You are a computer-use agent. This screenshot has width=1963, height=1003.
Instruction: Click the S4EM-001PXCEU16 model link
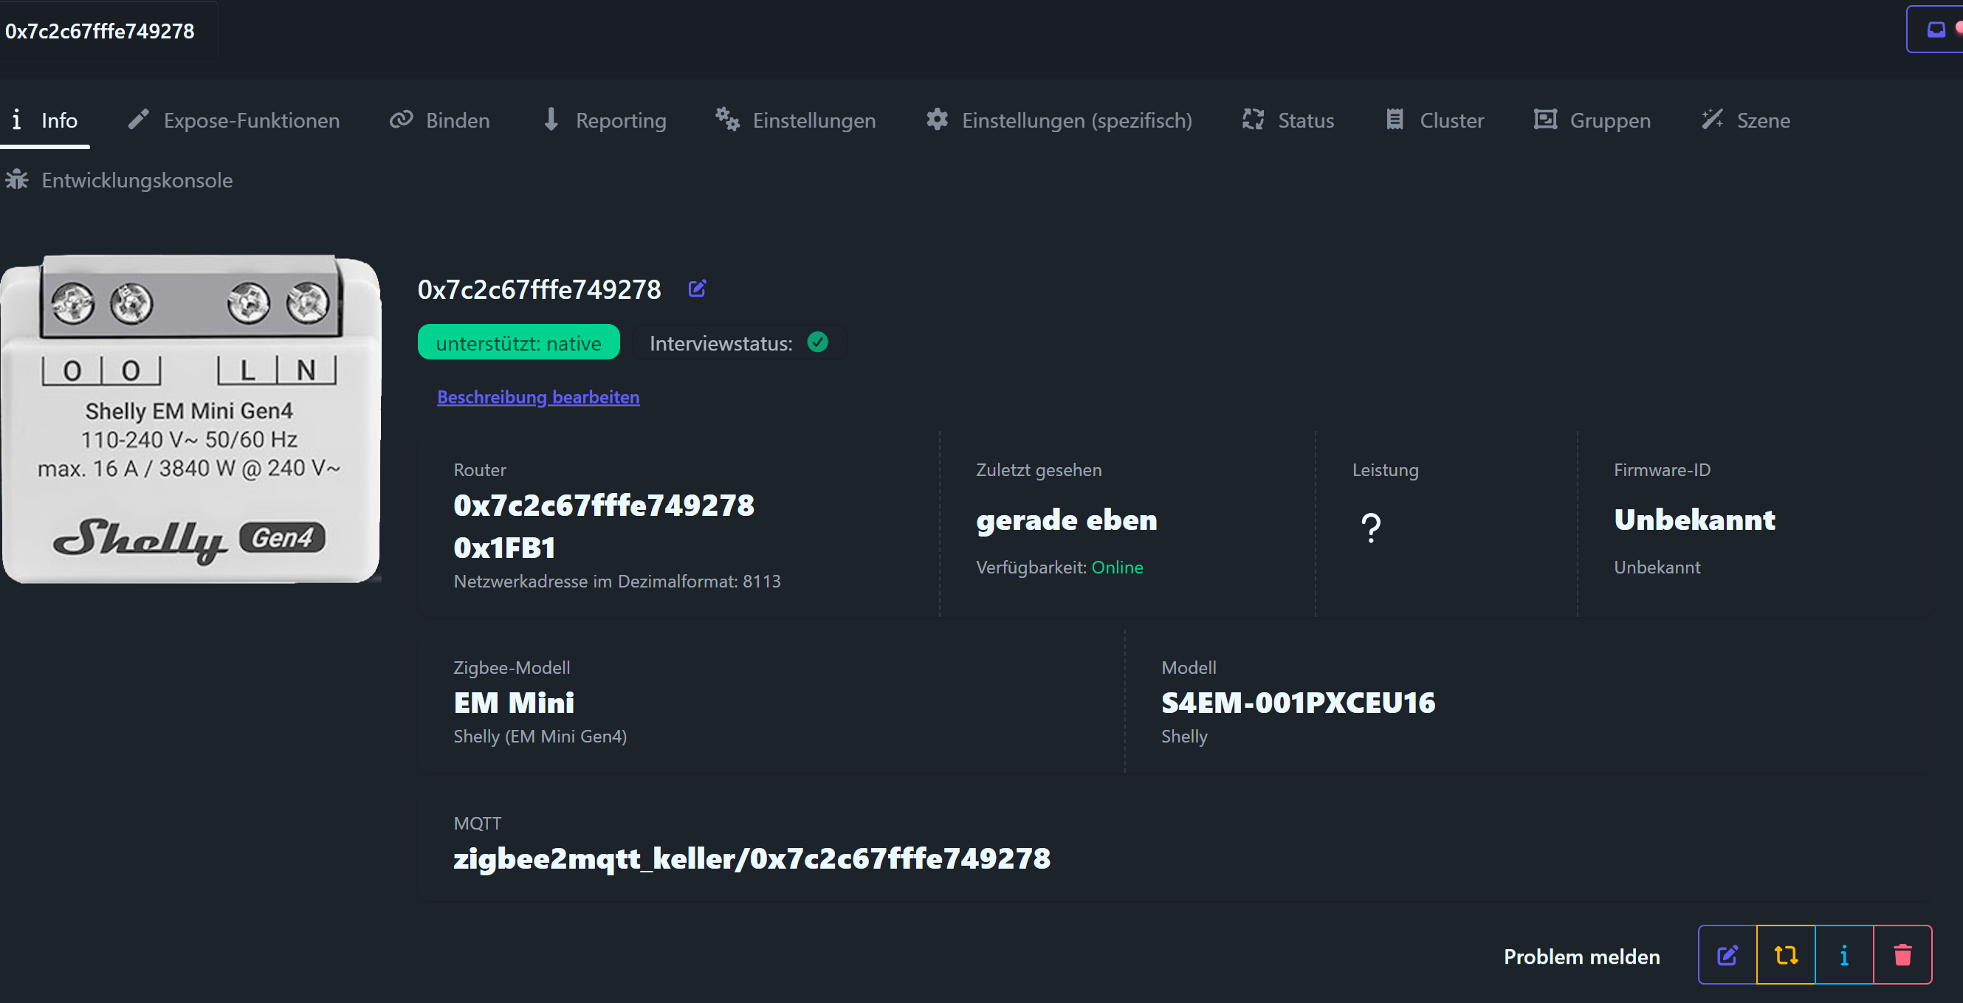pyautogui.click(x=1298, y=702)
